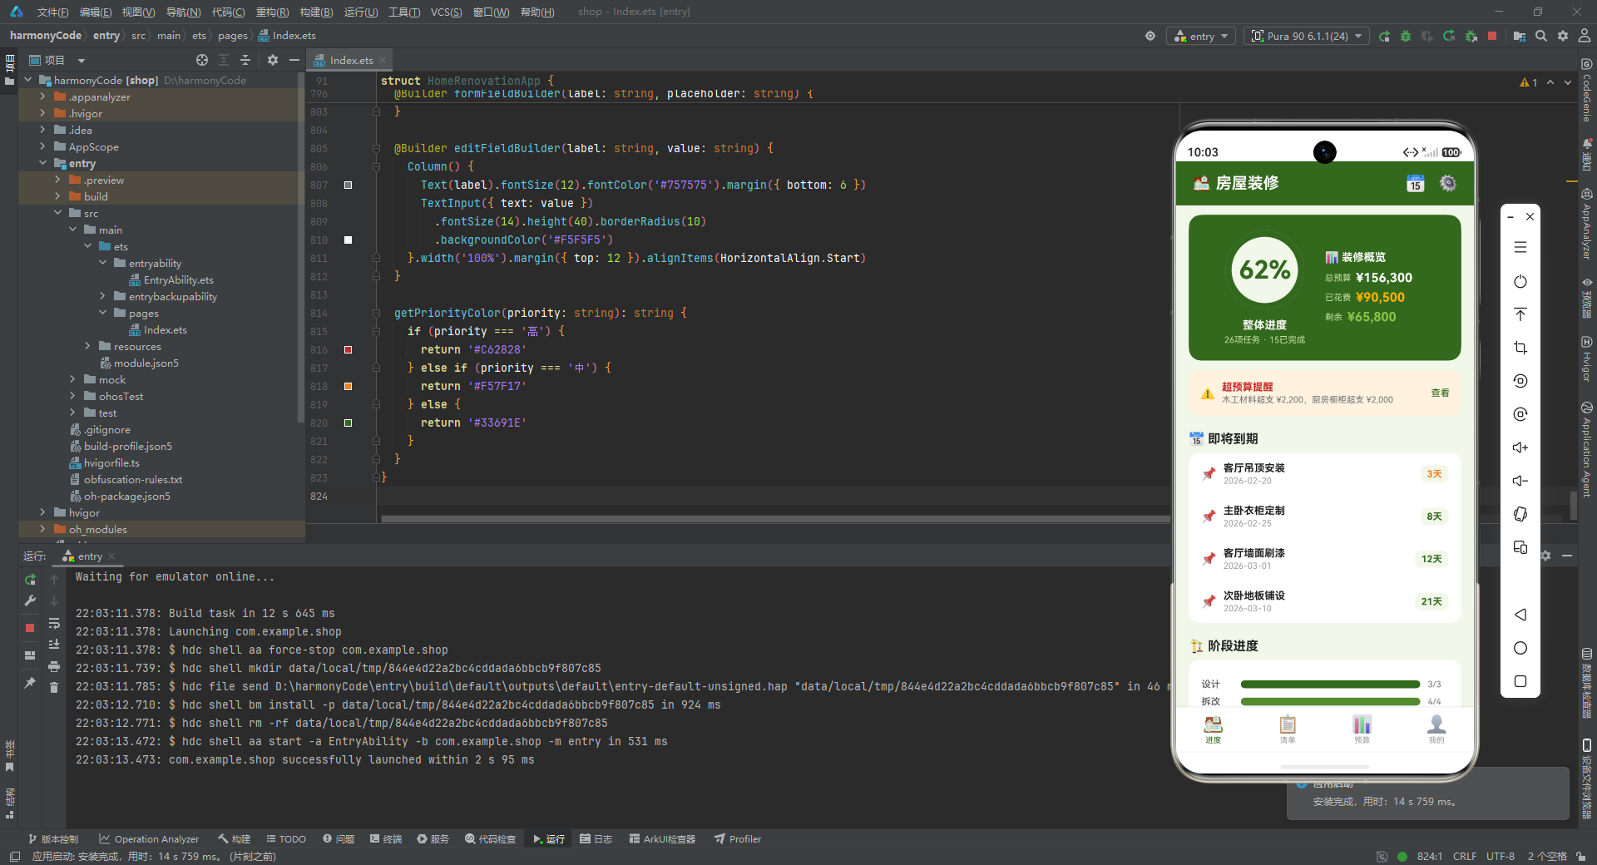The image size is (1597, 865).
Task: Click the Run button in top toolbar
Action: coord(1384,36)
